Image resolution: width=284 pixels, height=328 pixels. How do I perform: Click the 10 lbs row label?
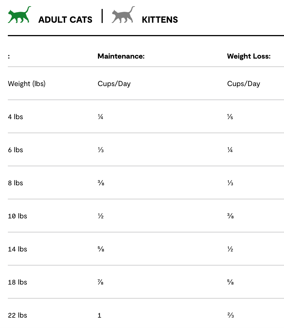pyautogui.click(x=17, y=216)
